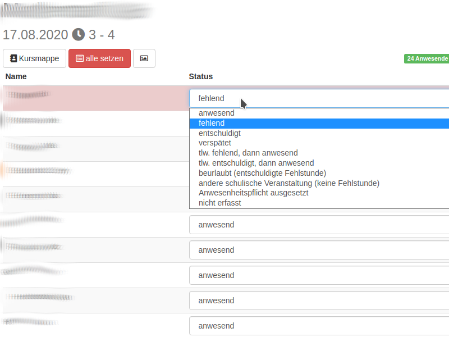
Task: Click the image icon button
Action: [144, 58]
